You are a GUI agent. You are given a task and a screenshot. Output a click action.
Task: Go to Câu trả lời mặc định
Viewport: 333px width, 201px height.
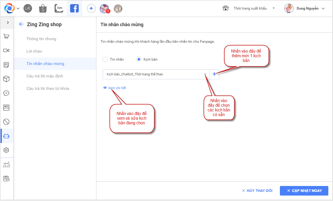pyautogui.click(x=45, y=76)
